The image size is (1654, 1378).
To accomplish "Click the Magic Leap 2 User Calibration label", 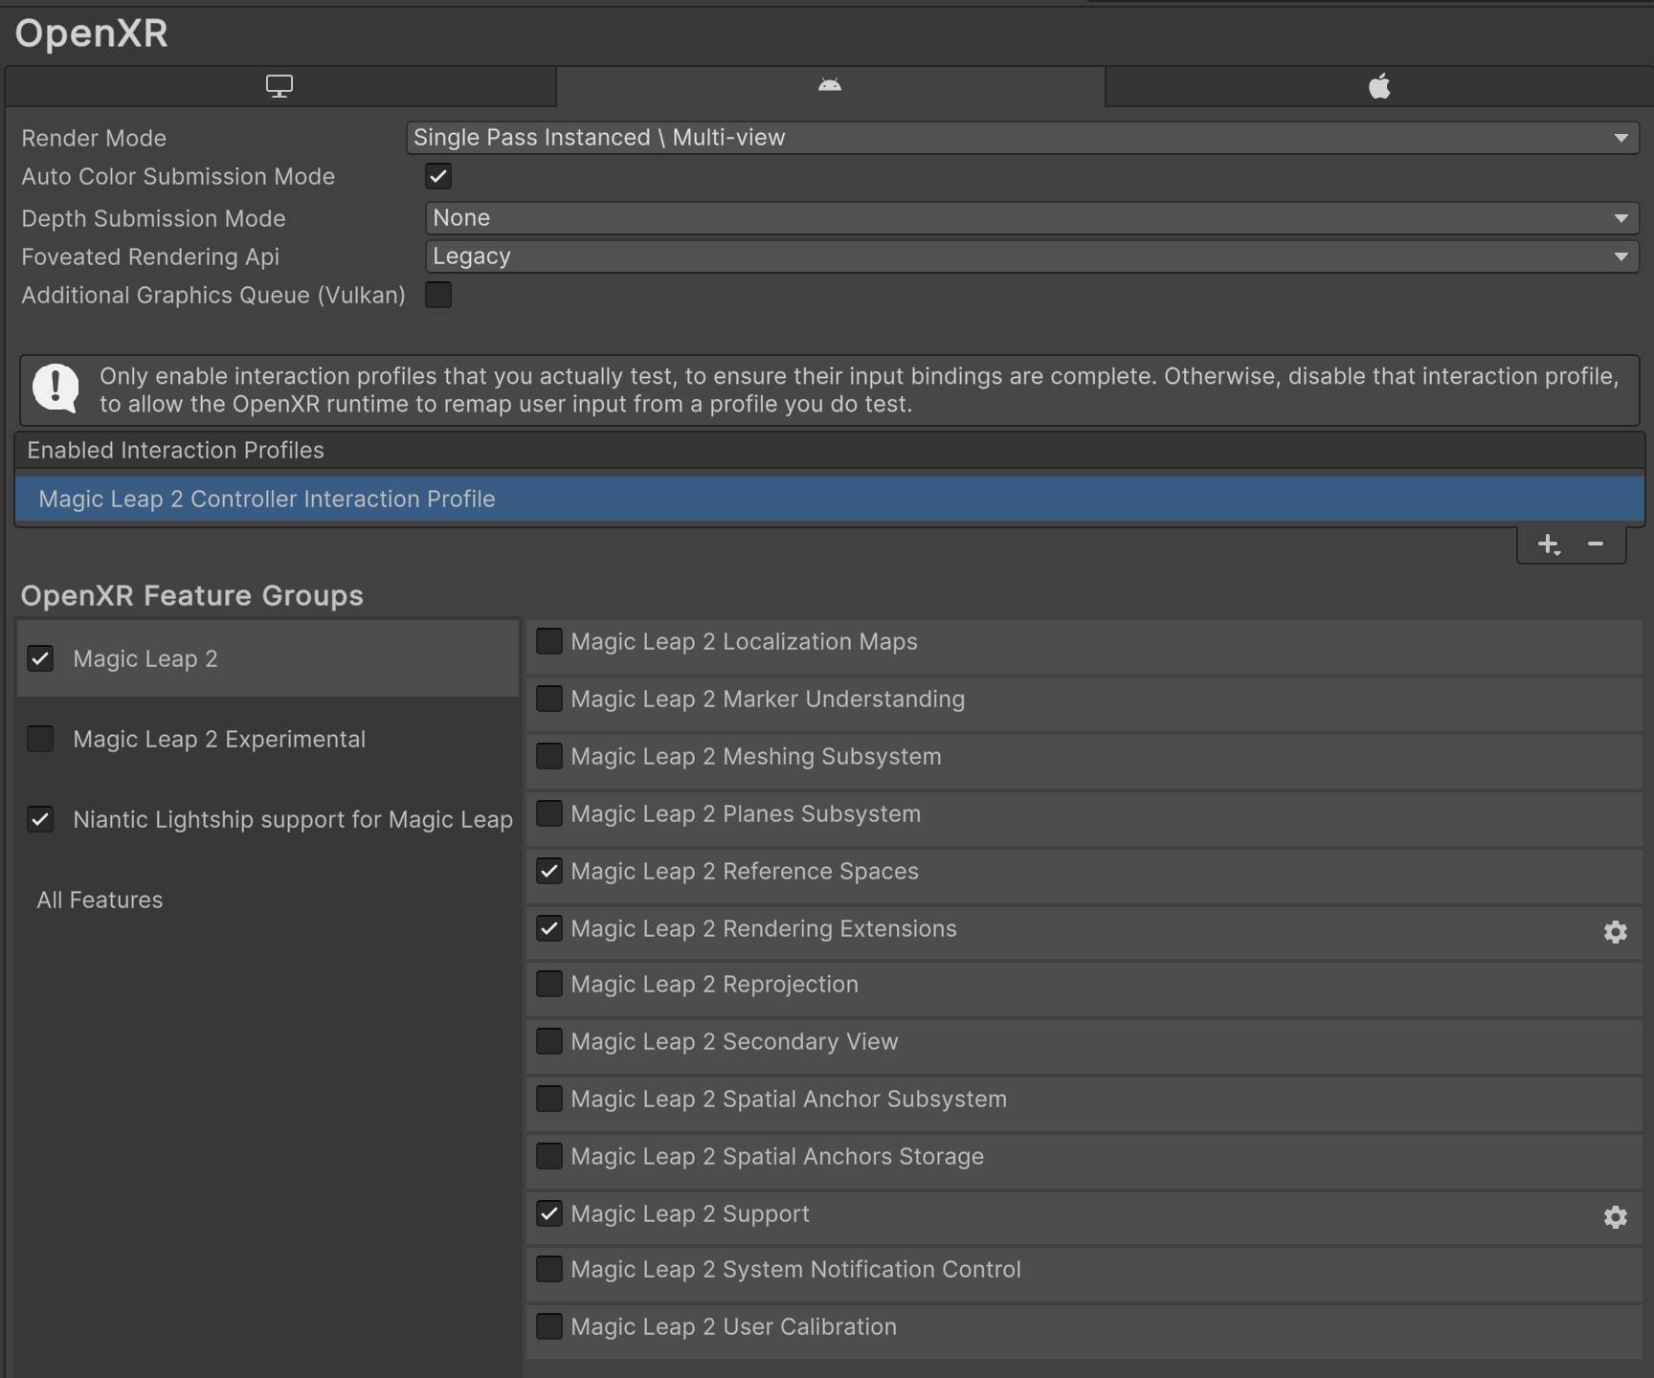I will point(734,1326).
